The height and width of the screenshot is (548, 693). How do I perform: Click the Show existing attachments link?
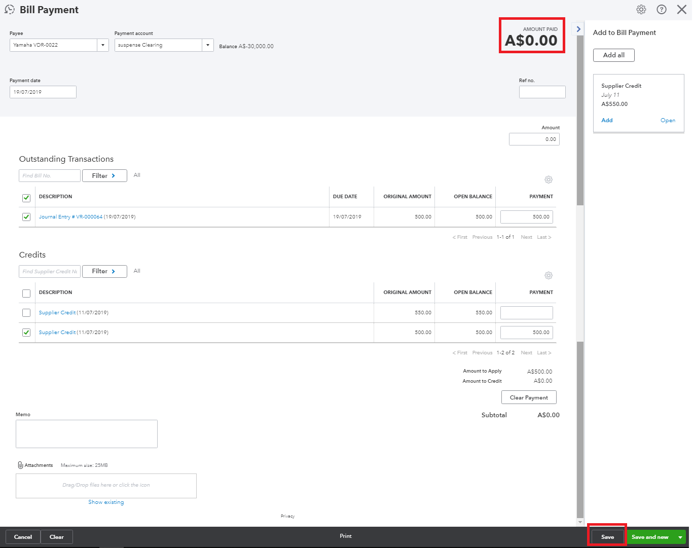(x=106, y=502)
